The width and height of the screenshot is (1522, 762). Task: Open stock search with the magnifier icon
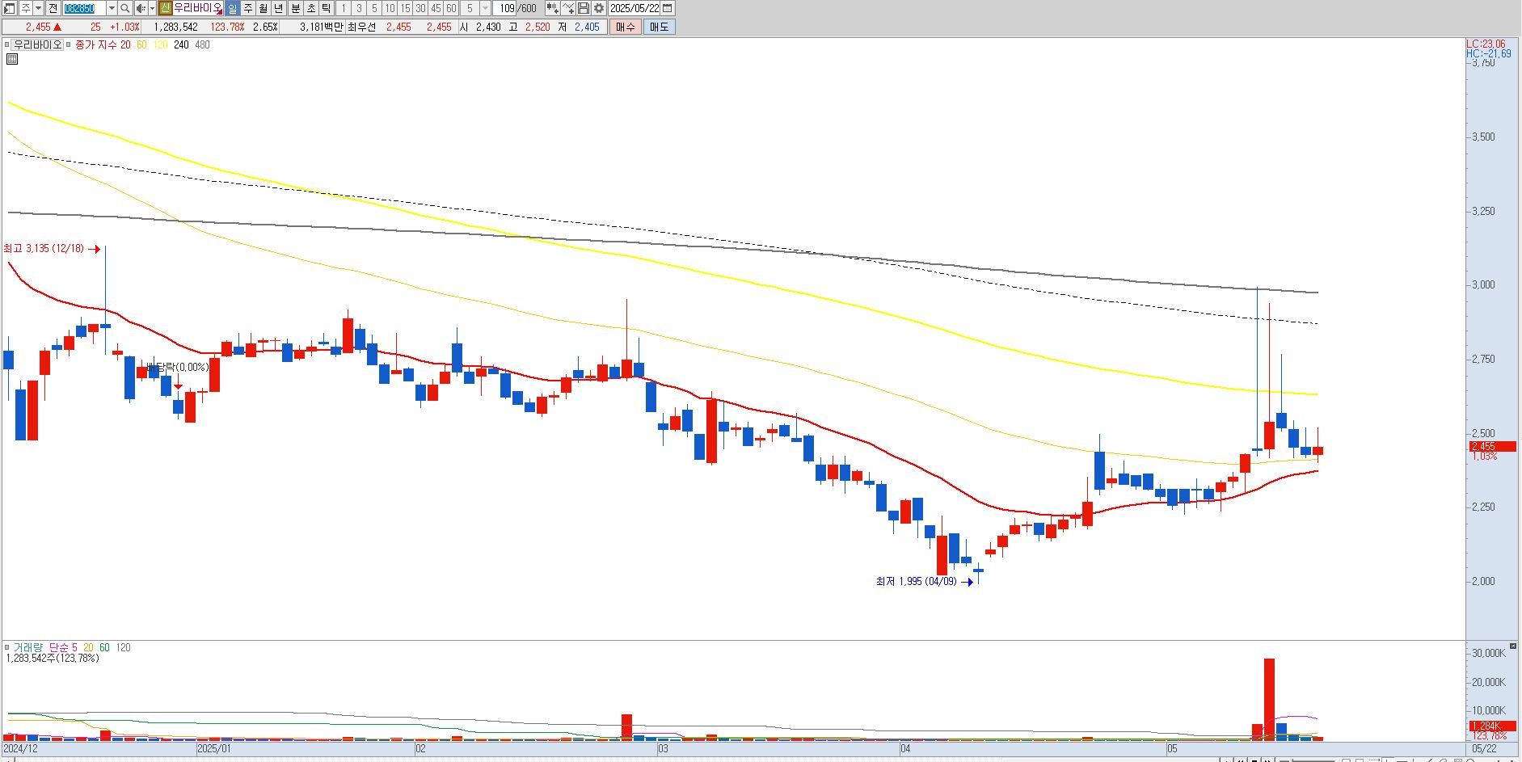pyautogui.click(x=125, y=8)
